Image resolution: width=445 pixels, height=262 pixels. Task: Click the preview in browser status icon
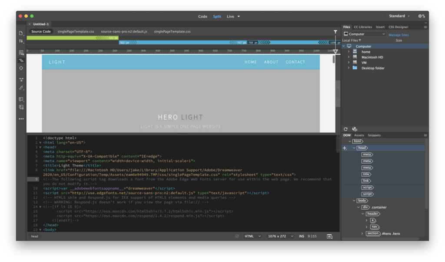coord(329,236)
